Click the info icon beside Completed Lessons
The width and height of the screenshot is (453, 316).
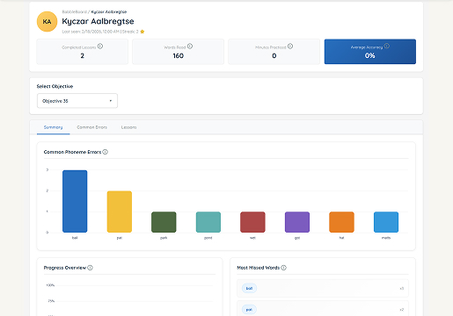coord(100,47)
